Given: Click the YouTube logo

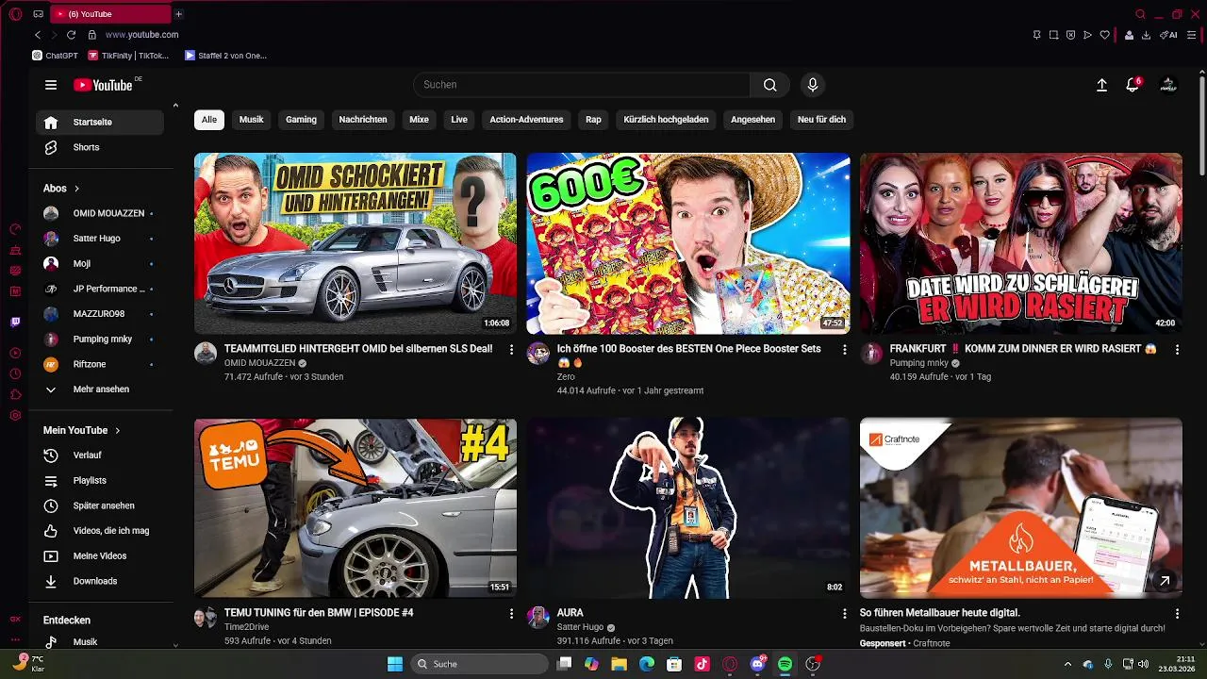Looking at the screenshot, I should pyautogui.click(x=103, y=85).
